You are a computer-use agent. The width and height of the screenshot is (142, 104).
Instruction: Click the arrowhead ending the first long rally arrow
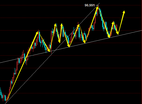pyautogui.click(x=37, y=33)
